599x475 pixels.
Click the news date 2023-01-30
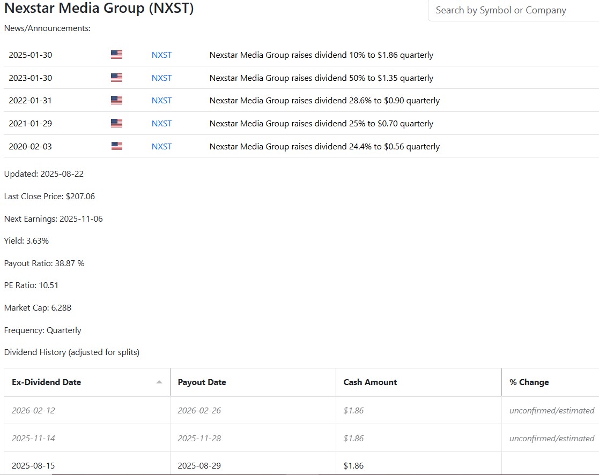[30, 78]
